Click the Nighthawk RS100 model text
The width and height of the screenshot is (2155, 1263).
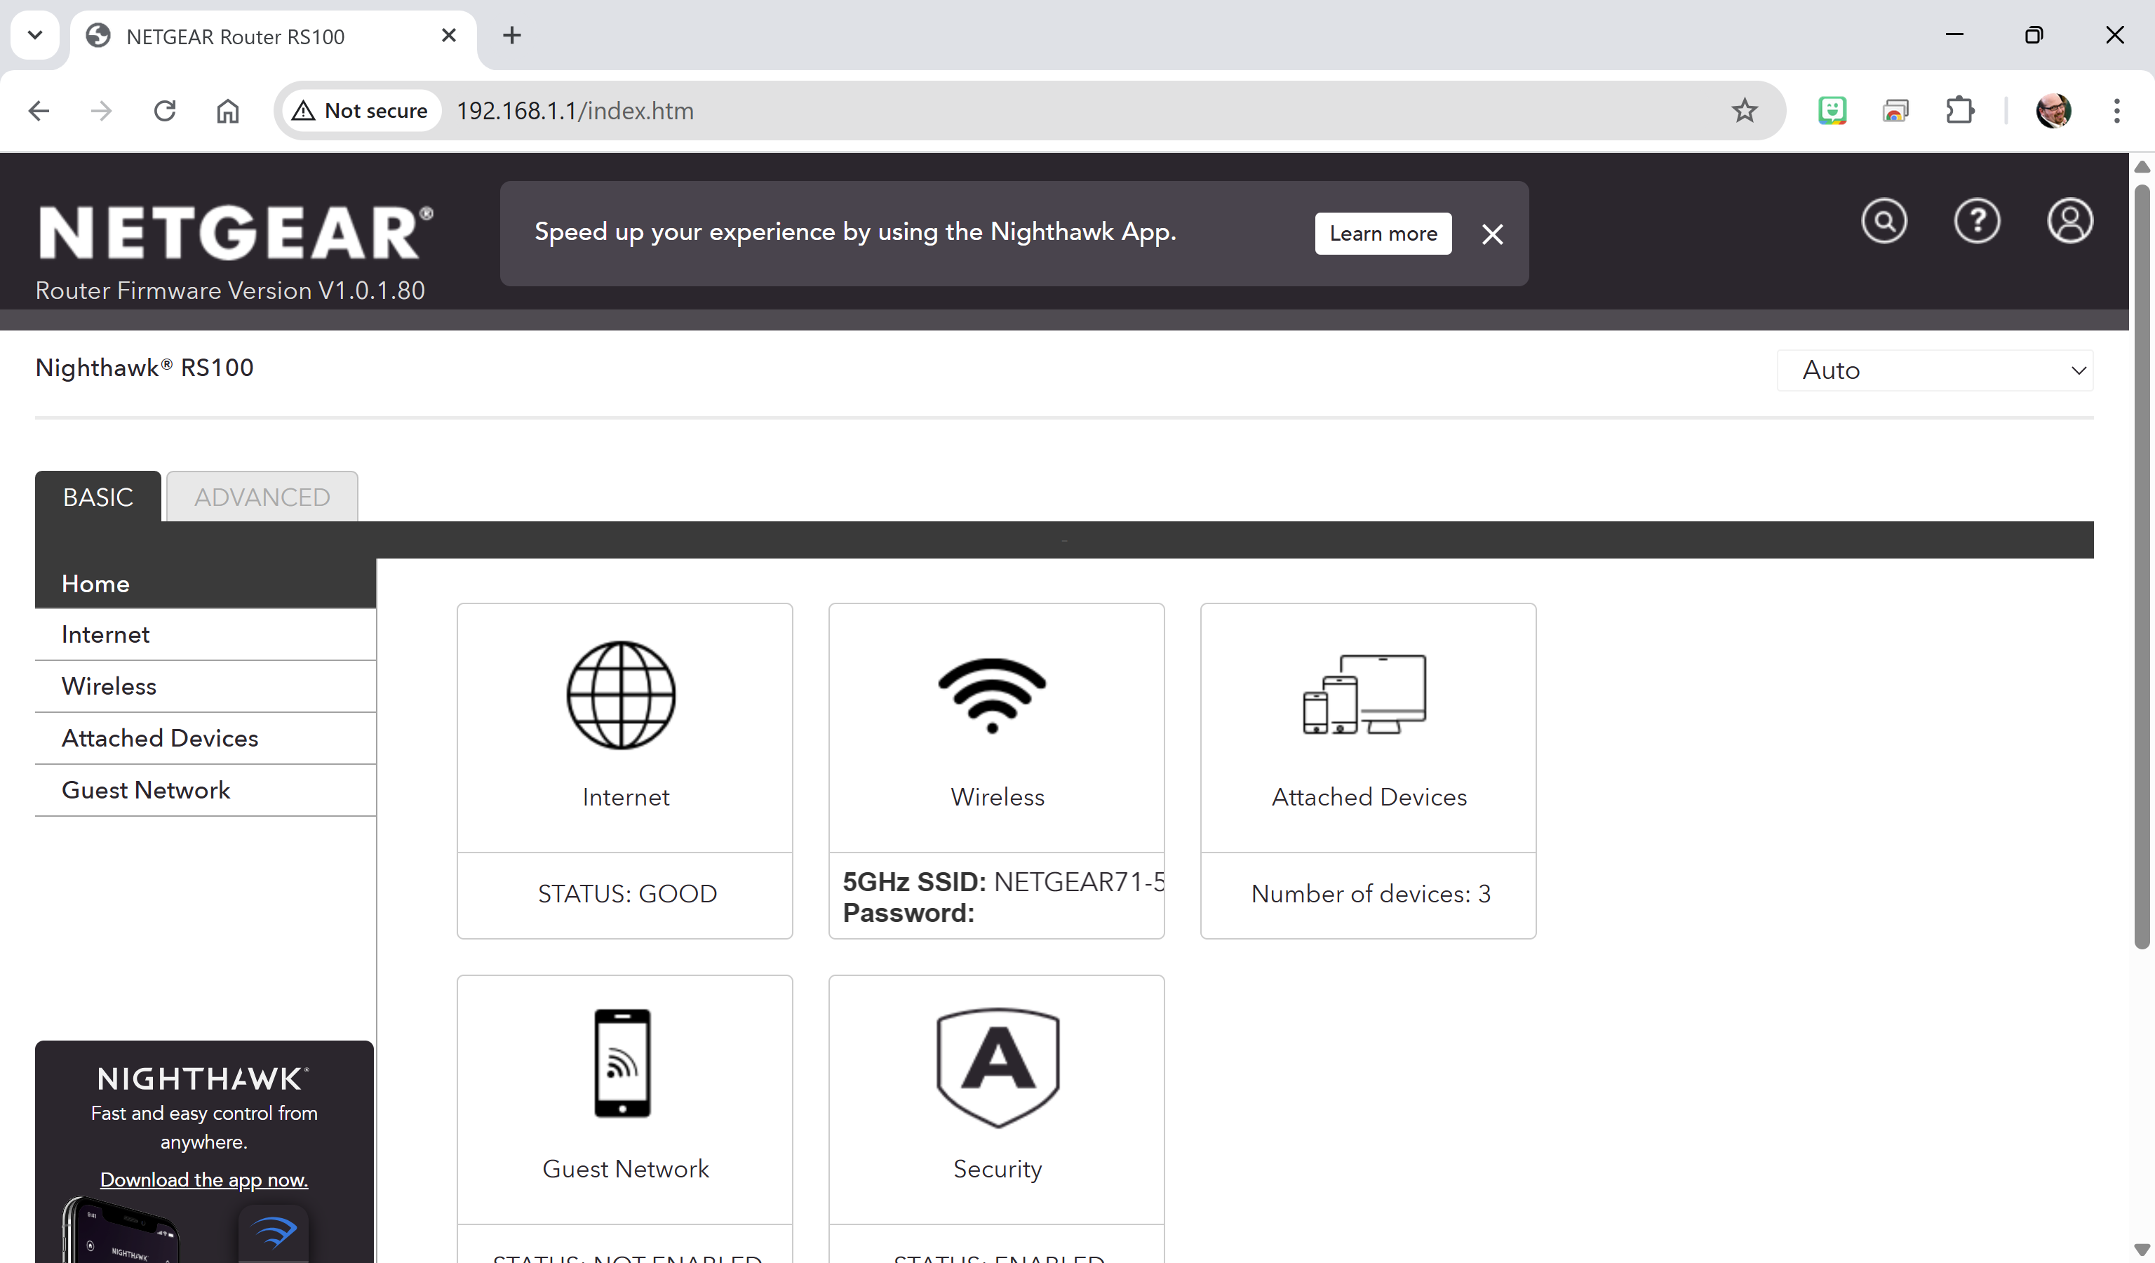pos(145,368)
